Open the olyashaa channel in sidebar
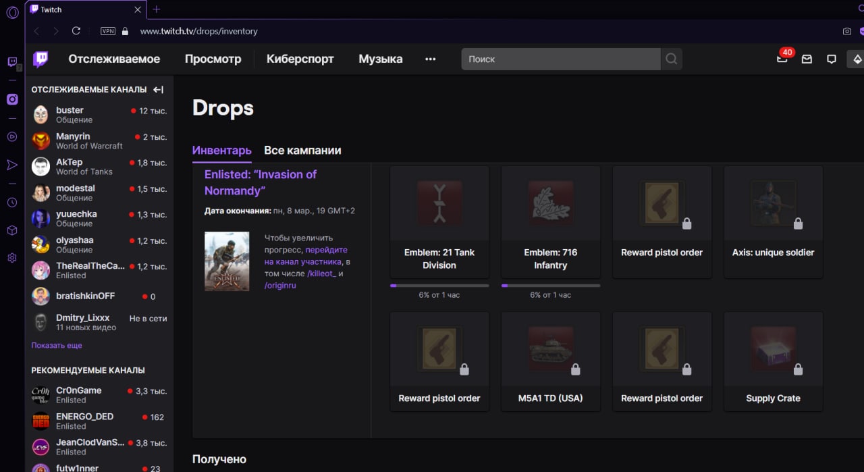864x472 pixels. 99,244
